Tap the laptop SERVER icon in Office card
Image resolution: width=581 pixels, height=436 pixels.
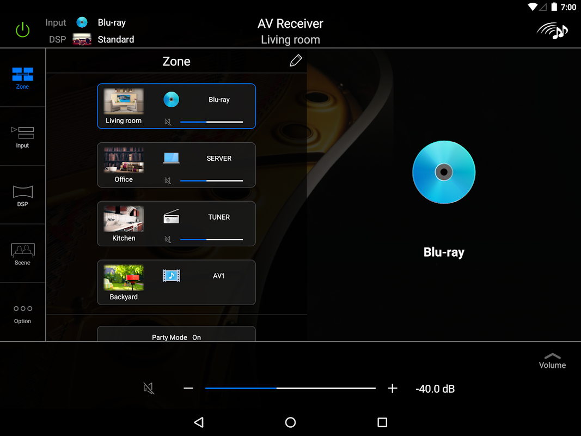[x=171, y=158]
